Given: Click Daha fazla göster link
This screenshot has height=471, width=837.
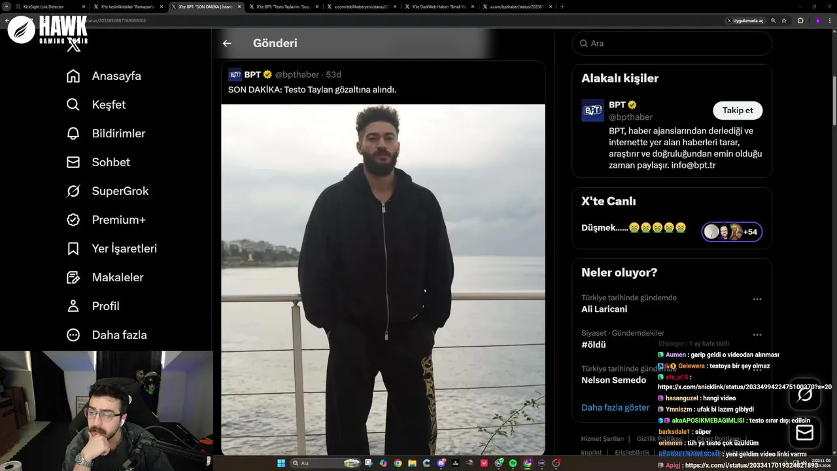Looking at the screenshot, I should [x=615, y=408].
